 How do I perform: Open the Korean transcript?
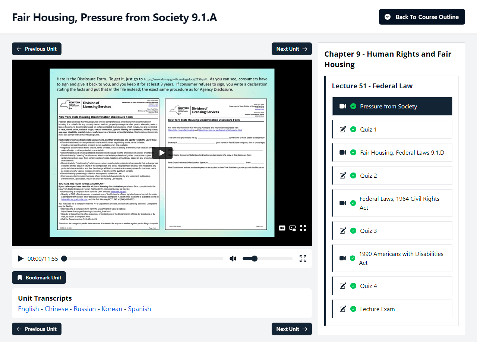[112, 308]
